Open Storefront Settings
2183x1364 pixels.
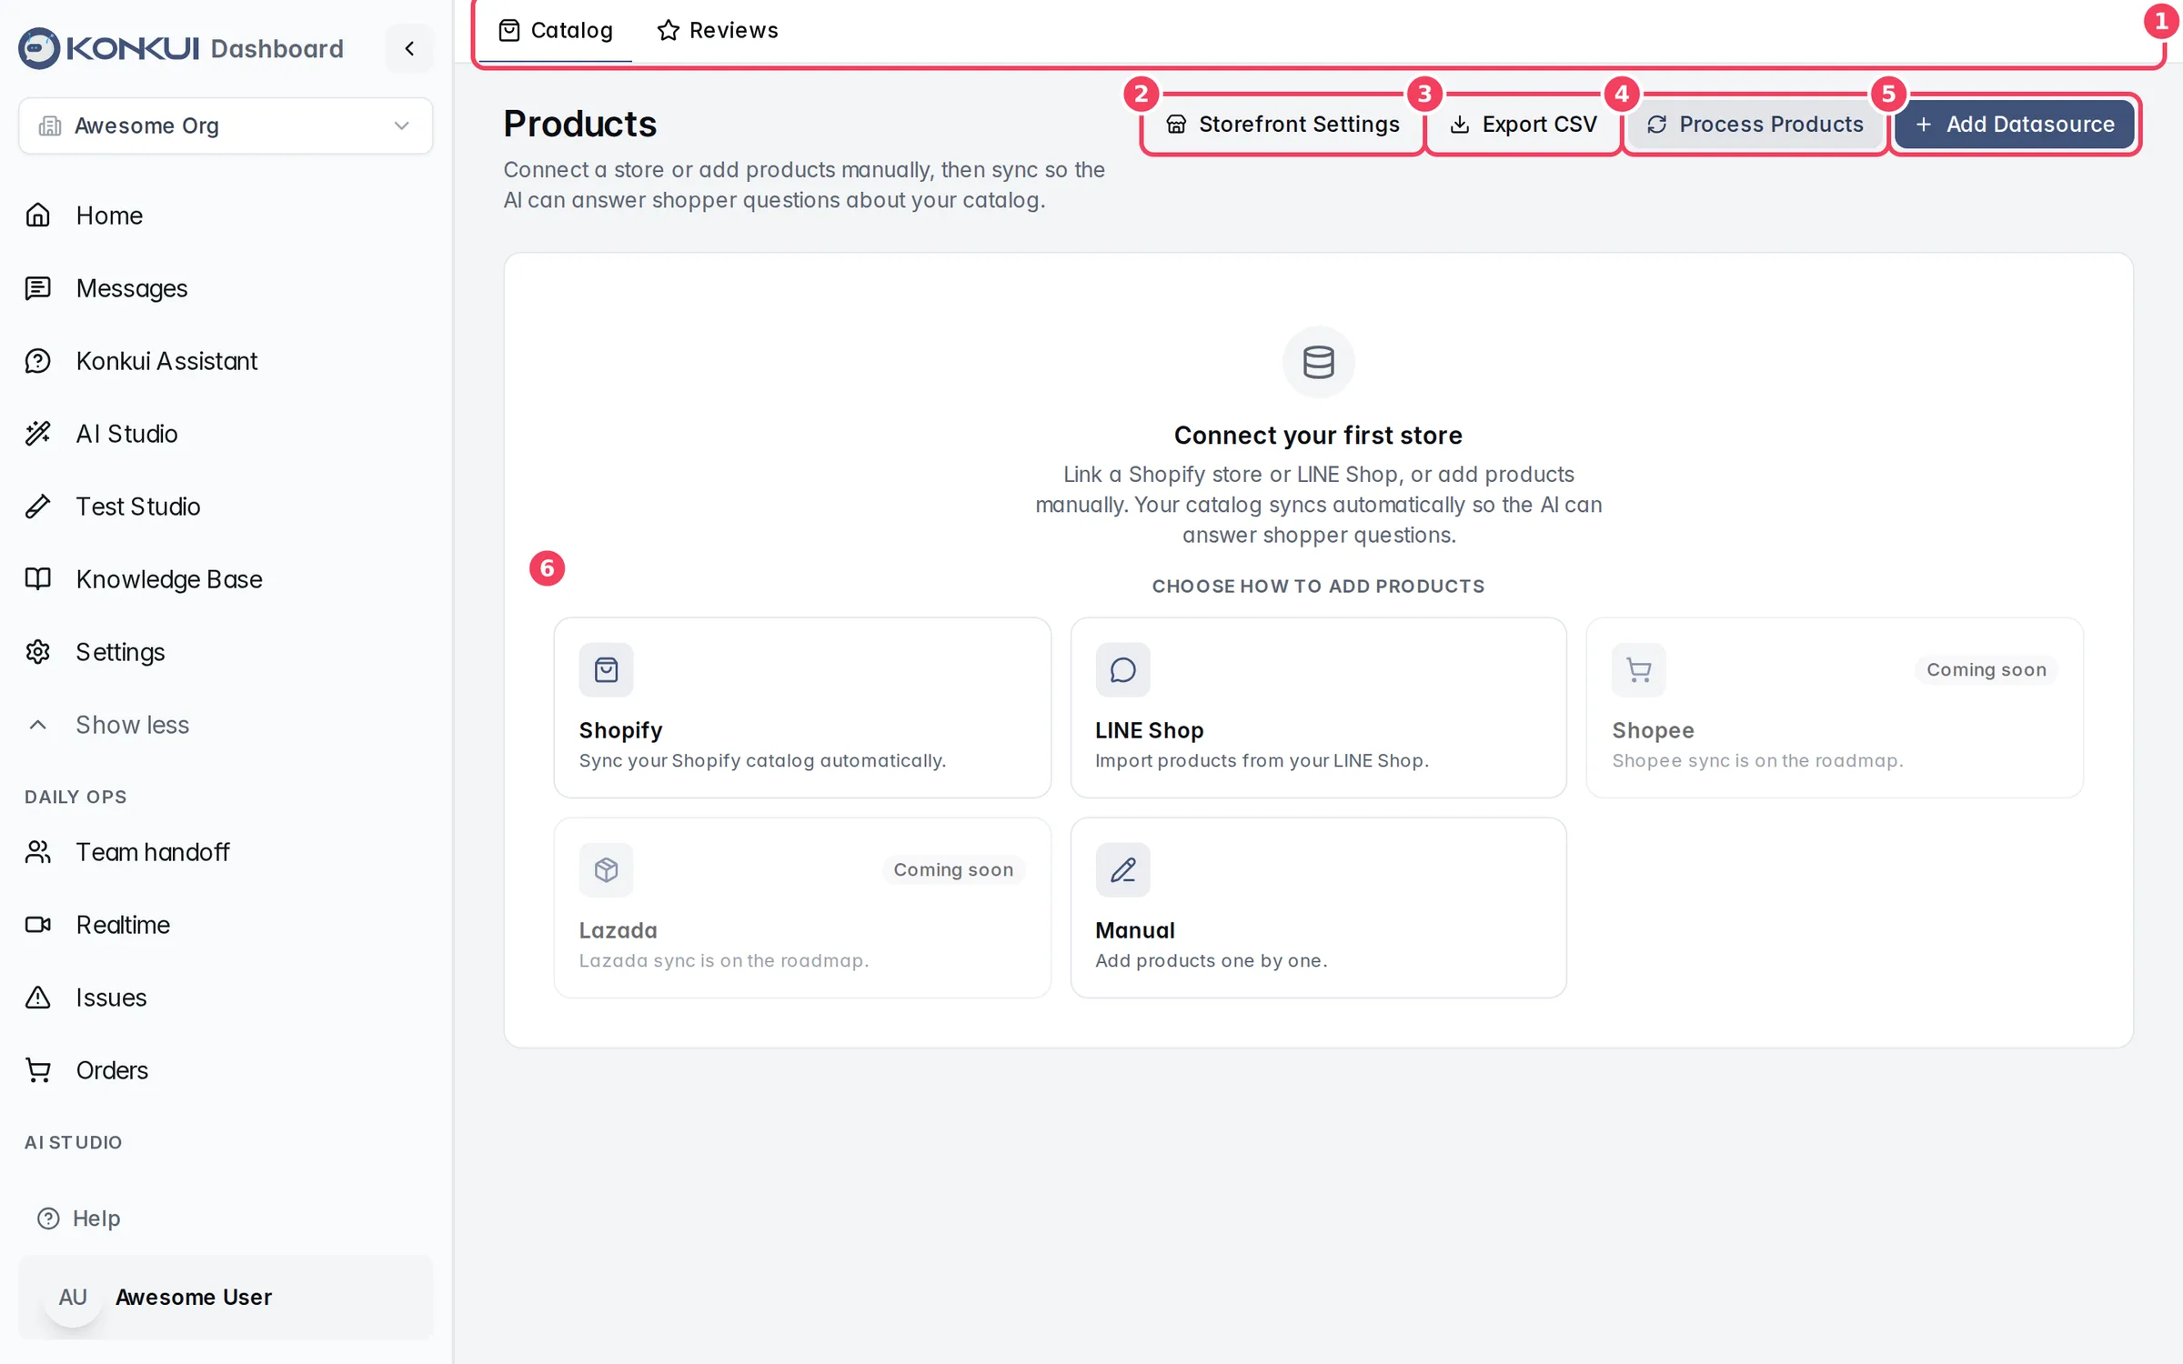tap(1283, 125)
